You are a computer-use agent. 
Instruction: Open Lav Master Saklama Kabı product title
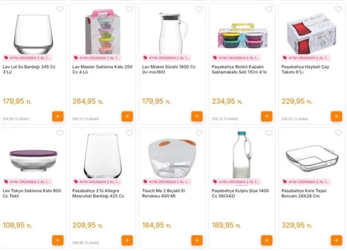coord(102,69)
